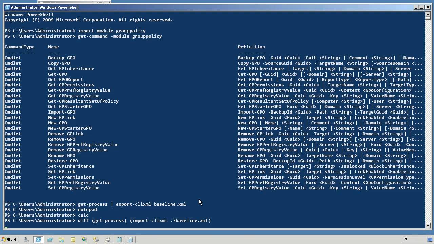Image resolution: width=434 pixels, height=244 pixels.
Task: Click Rename-GPO in the Name column
Action: (x=61, y=155)
